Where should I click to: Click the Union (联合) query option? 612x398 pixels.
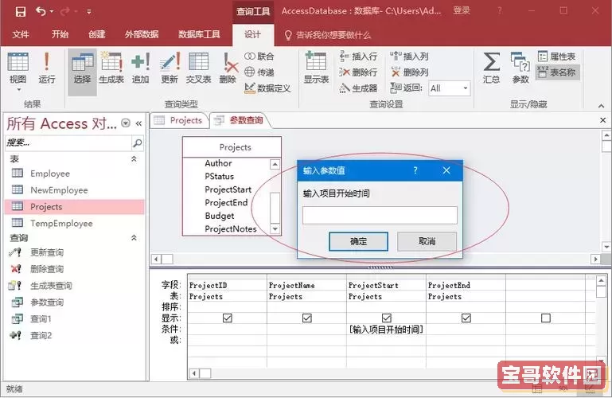coord(259,57)
